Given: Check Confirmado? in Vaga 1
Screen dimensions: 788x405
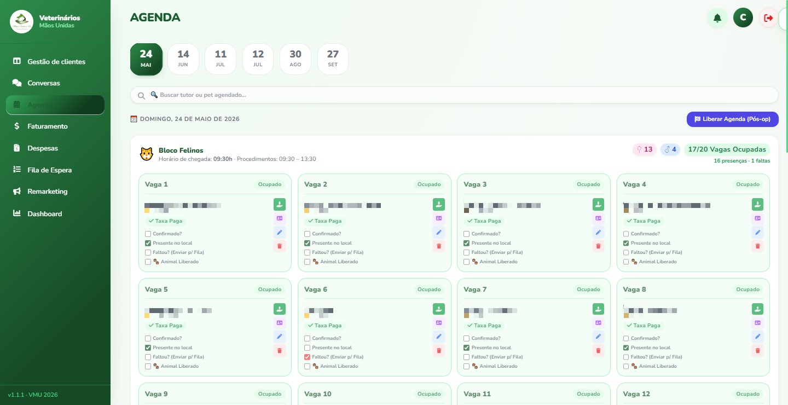Looking at the screenshot, I should tap(148, 234).
